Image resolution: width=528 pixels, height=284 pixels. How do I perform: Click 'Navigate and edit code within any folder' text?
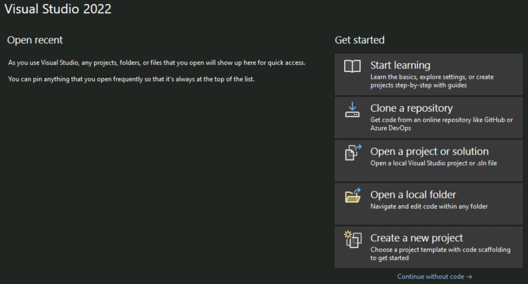429,206
